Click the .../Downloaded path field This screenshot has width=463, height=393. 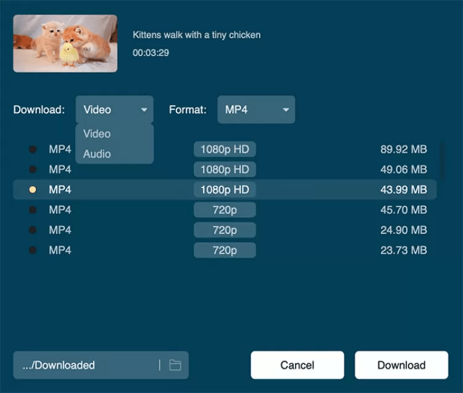[83, 365]
